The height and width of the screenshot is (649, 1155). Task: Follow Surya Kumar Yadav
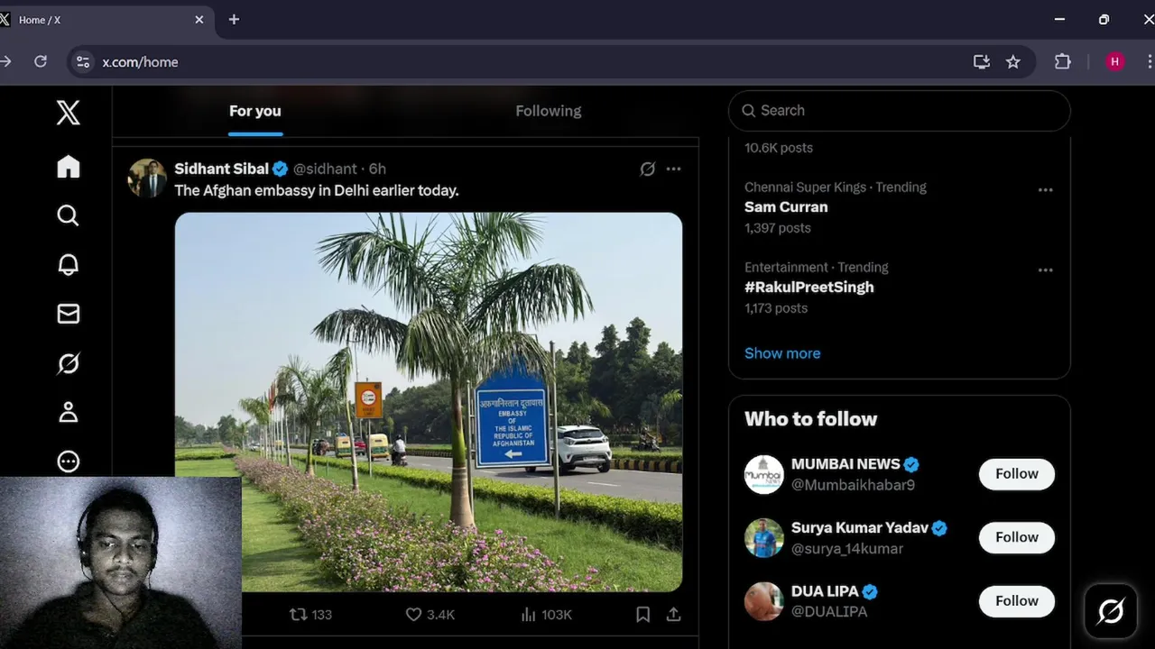[1017, 537]
